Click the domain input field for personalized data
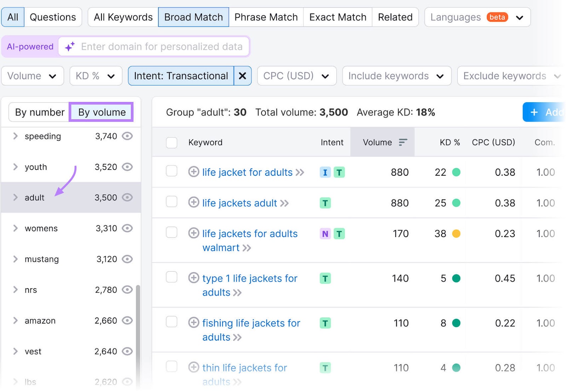This screenshot has height=391, width=566. (154, 46)
